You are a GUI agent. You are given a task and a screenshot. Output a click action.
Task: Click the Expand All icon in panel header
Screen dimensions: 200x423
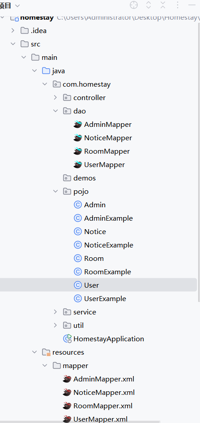(x=149, y=5)
